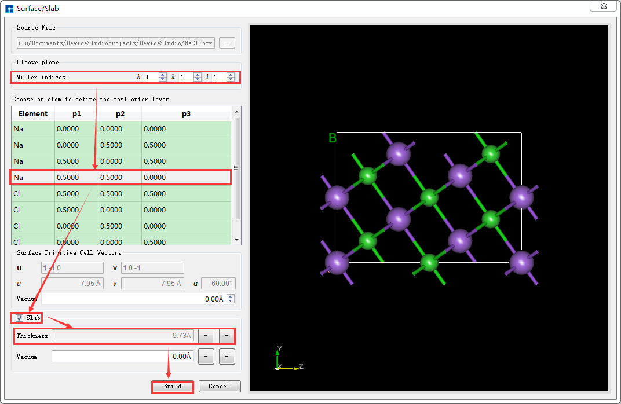Raise the surface Vacuum spinner value
Image resolution: width=621 pixels, height=404 pixels.
[x=231, y=296]
